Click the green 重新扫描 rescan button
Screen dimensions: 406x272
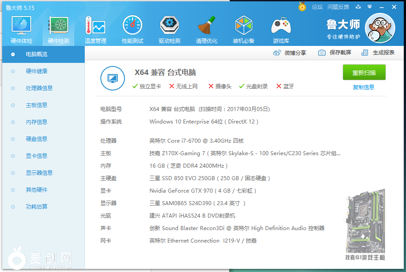[x=364, y=72]
